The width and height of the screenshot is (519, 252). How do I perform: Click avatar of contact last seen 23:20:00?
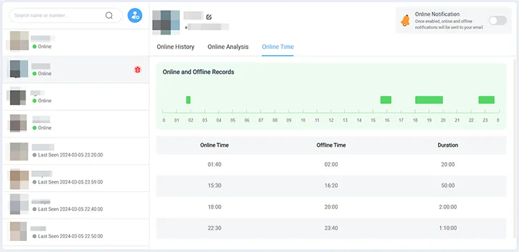(x=19, y=152)
